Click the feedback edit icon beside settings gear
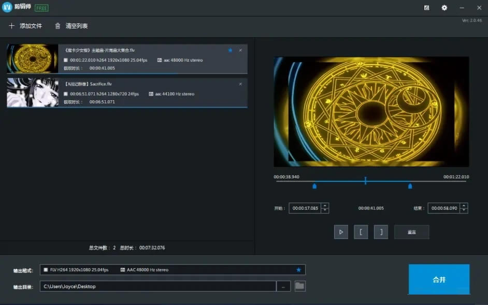 tap(426, 8)
